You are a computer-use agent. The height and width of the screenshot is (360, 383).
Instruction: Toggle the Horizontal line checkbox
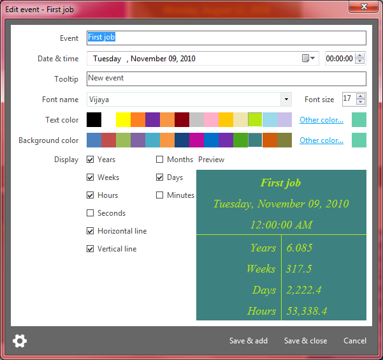click(x=90, y=231)
